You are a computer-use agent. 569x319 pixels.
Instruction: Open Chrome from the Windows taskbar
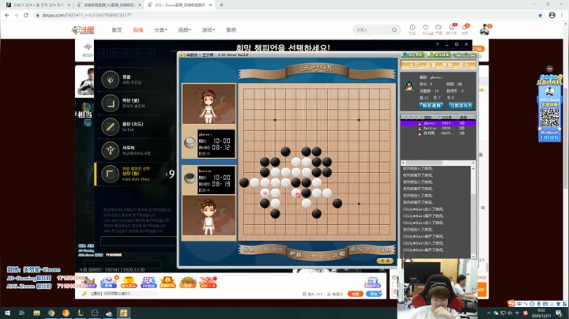pos(51,313)
